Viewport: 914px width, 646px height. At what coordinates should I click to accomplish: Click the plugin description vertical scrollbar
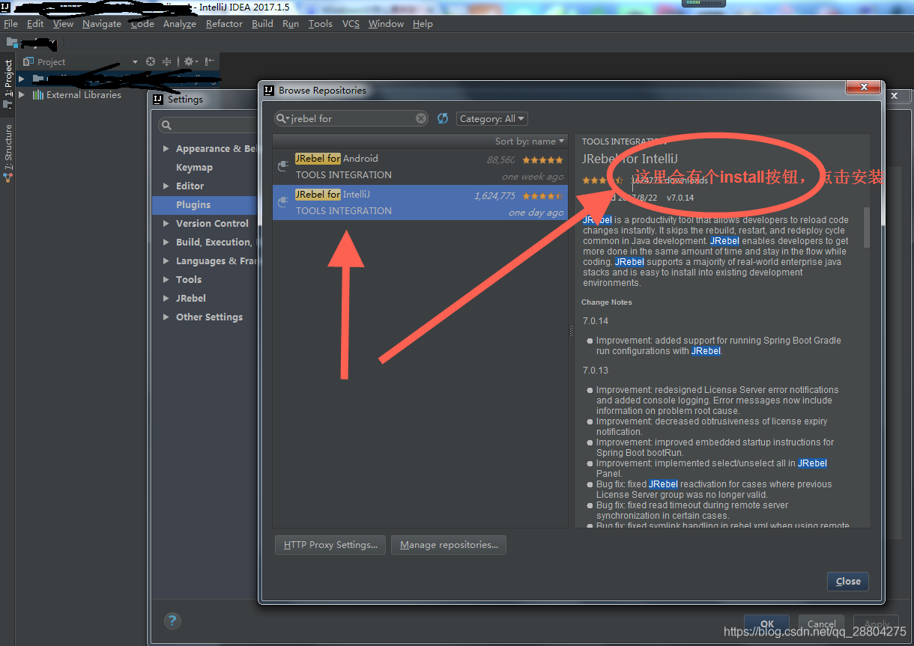[x=867, y=228]
